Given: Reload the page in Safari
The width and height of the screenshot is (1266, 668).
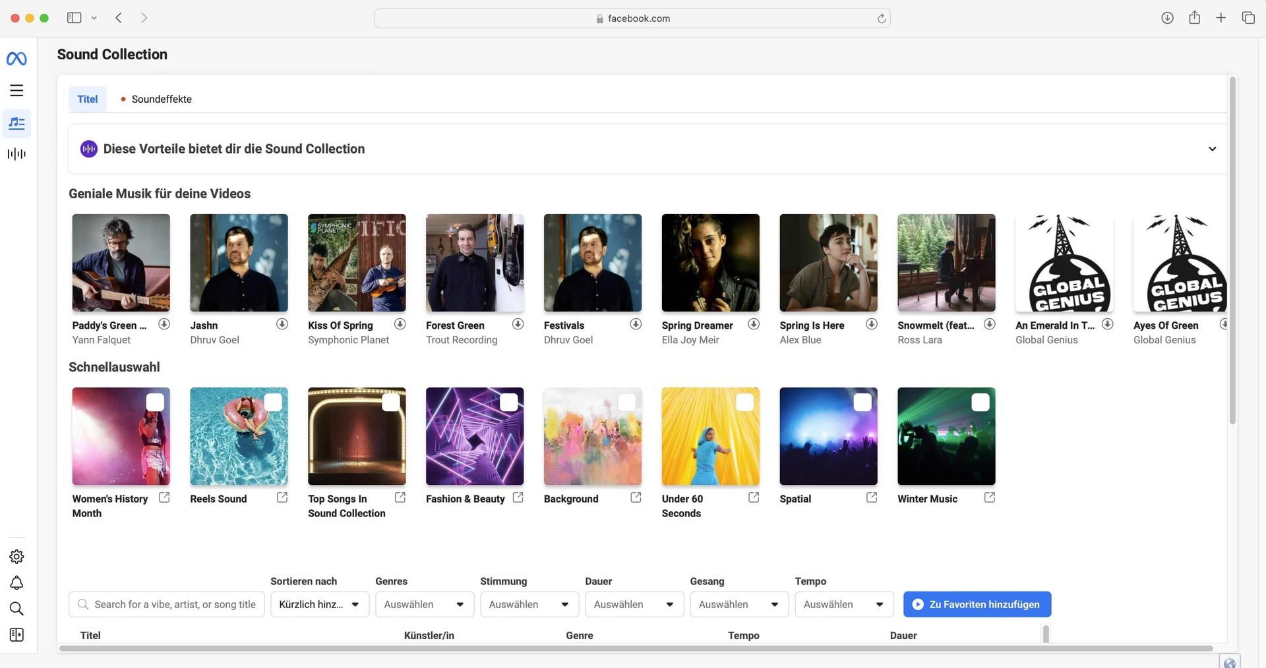Looking at the screenshot, I should [x=881, y=18].
